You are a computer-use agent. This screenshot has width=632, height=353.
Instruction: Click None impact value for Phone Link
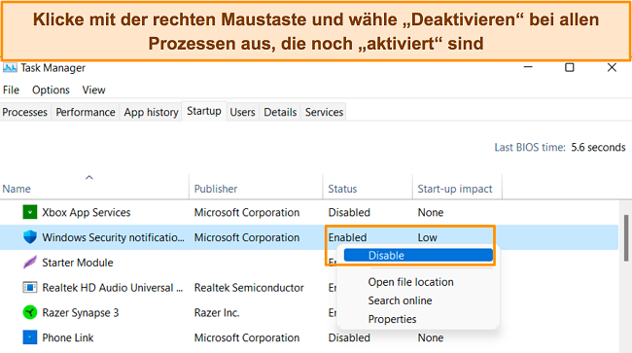tap(431, 337)
